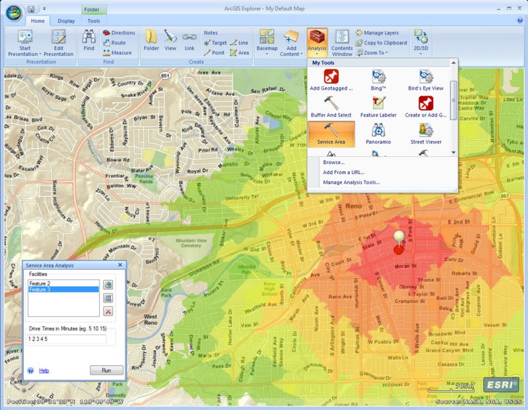528x410 pixels.
Task: Select the Area note tool
Action: (240, 53)
